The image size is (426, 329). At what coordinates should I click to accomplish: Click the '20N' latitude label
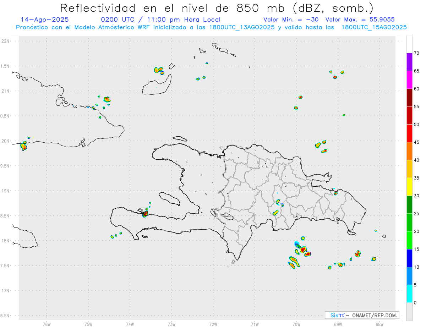click(6, 141)
